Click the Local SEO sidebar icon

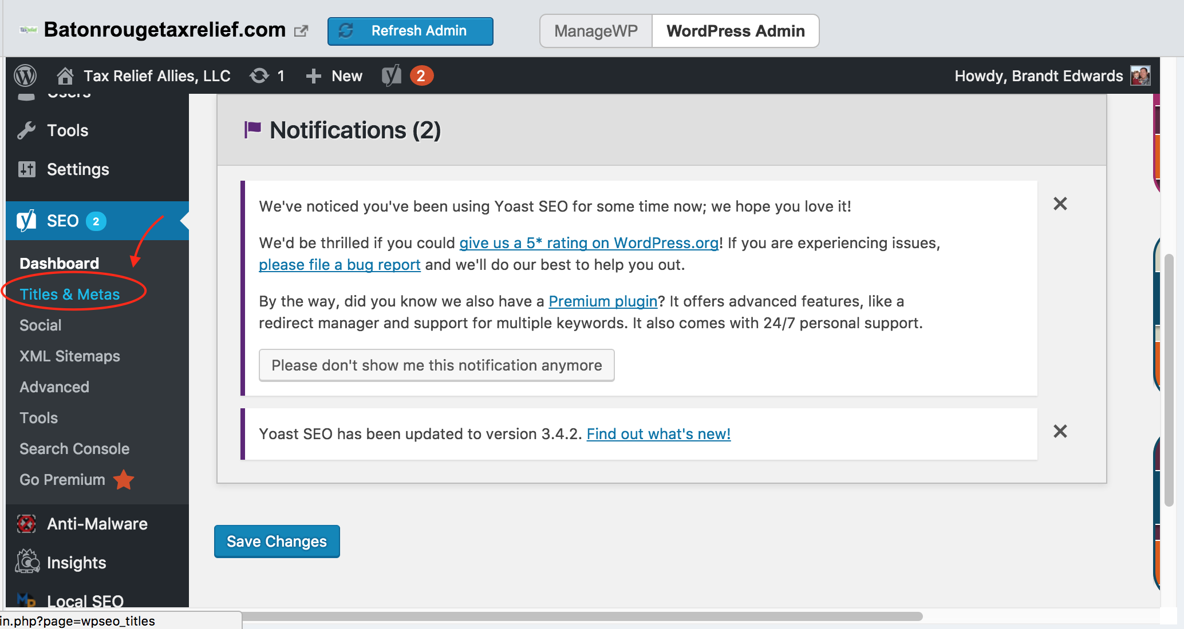click(x=26, y=600)
